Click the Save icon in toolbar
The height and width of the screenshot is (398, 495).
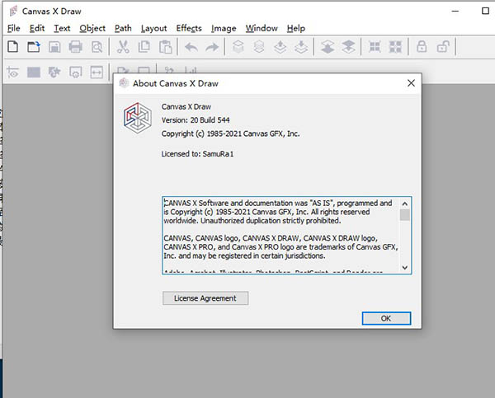coord(54,47)
